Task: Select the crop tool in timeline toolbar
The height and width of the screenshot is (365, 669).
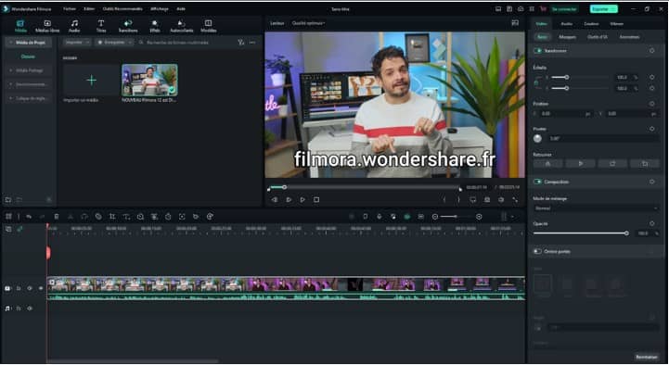Action: click(112, 217)
